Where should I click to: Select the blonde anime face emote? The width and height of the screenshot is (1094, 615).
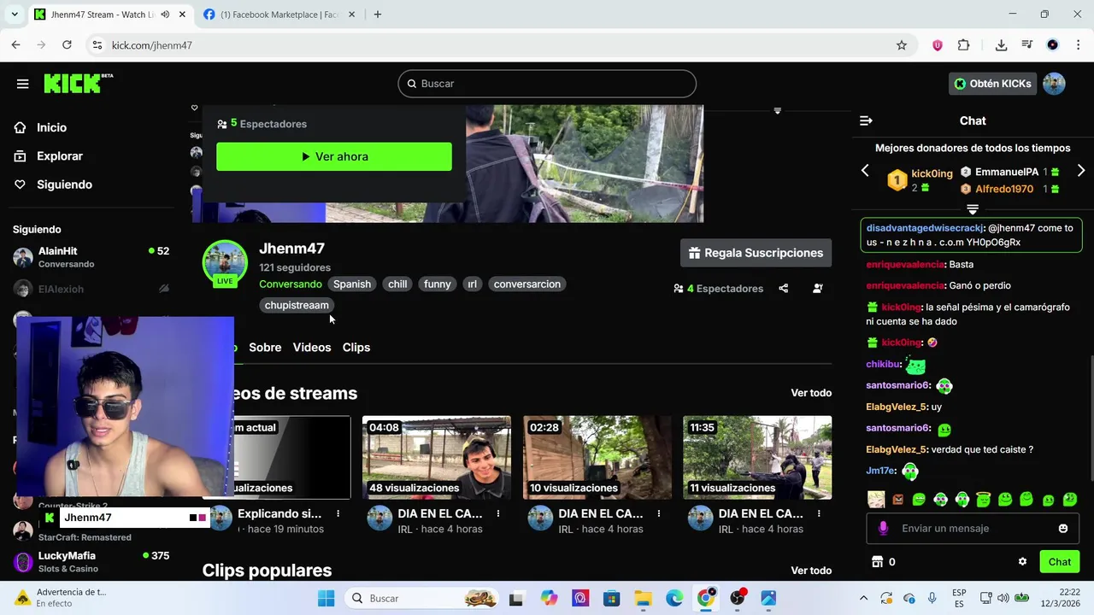[876, 500]
